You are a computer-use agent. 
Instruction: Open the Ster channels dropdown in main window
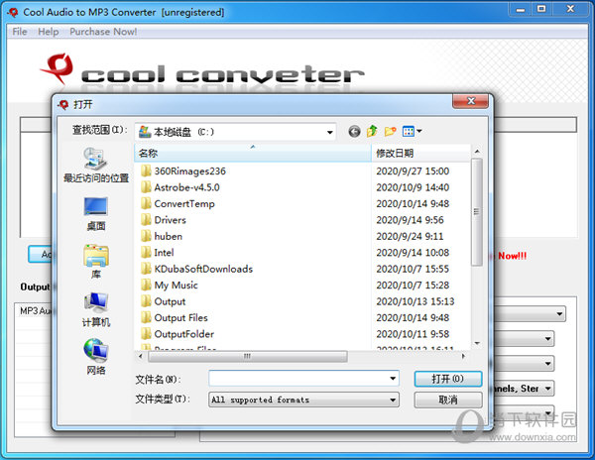pyautogui.click(x=548, y=389)
